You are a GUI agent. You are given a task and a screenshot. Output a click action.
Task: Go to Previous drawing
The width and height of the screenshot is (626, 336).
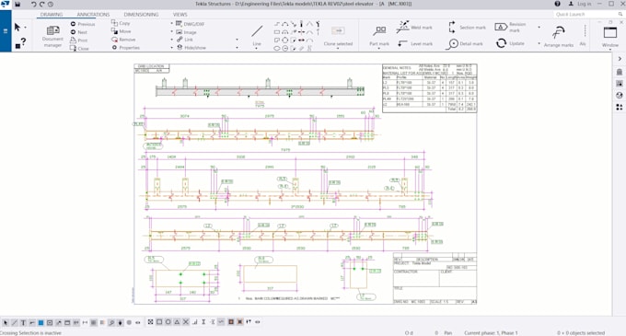[x=83, y=24]
